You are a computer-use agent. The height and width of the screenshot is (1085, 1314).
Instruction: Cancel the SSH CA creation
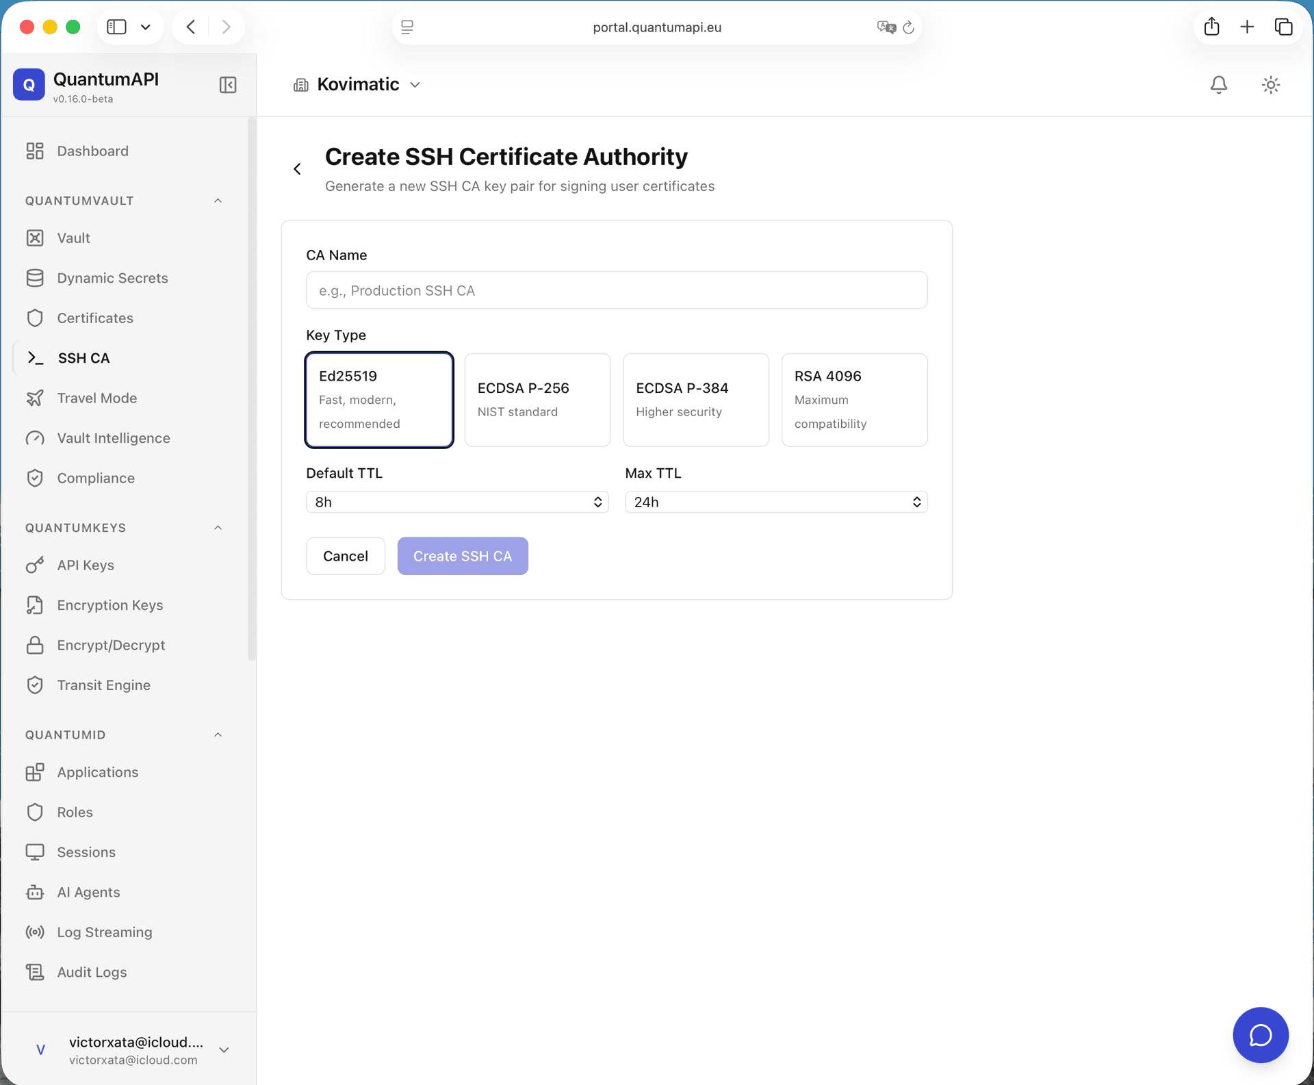pos(345,556)
